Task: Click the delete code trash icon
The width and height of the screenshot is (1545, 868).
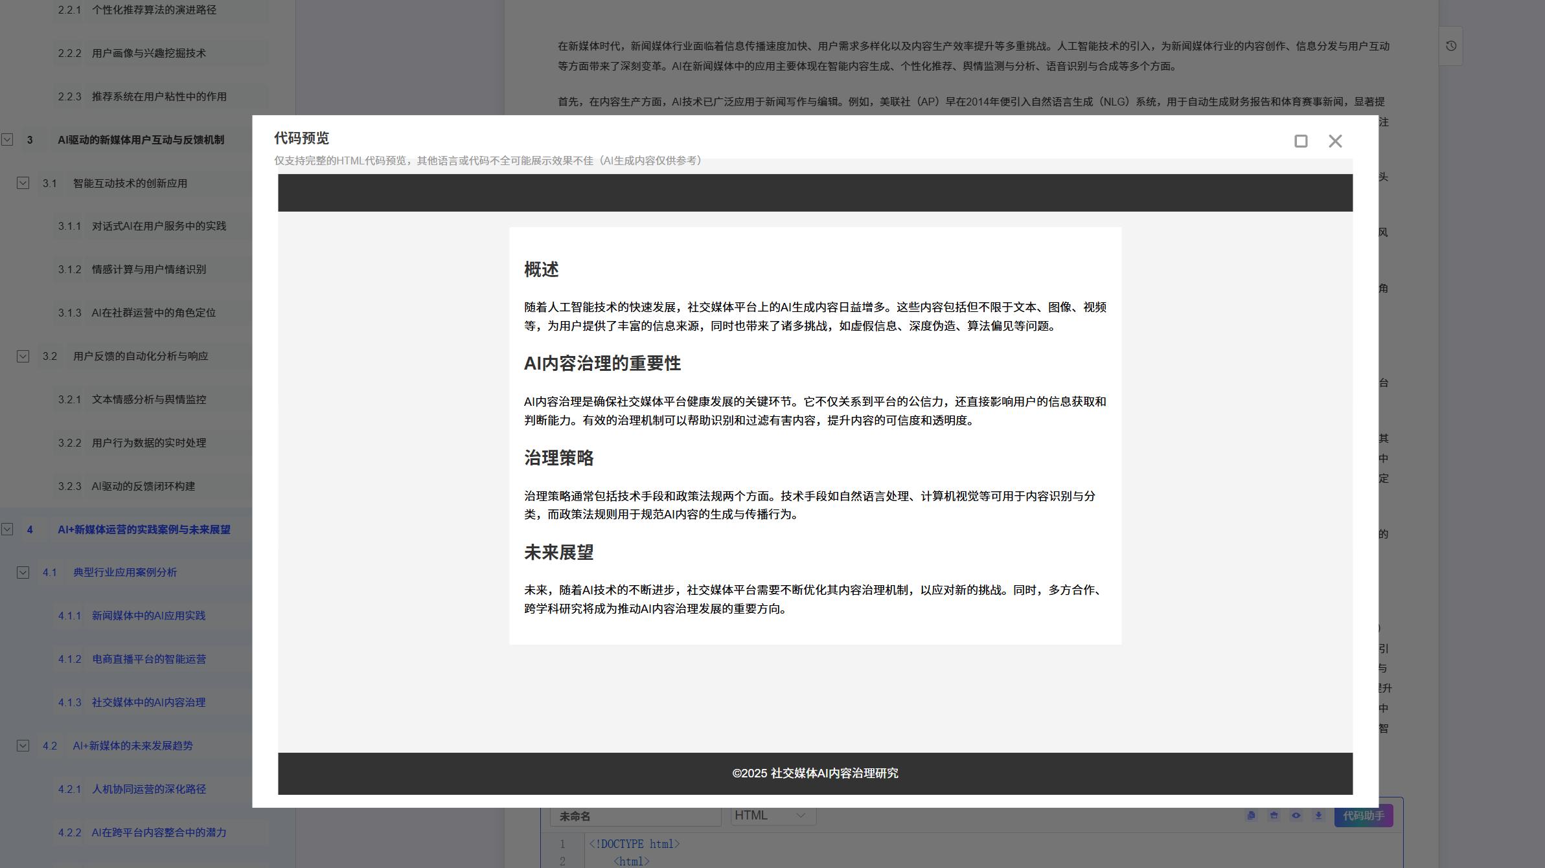Action: (x=1274, y=816)
